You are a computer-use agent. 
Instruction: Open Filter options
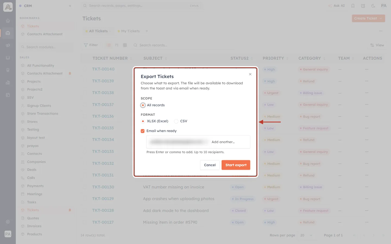tap(91, 45)
